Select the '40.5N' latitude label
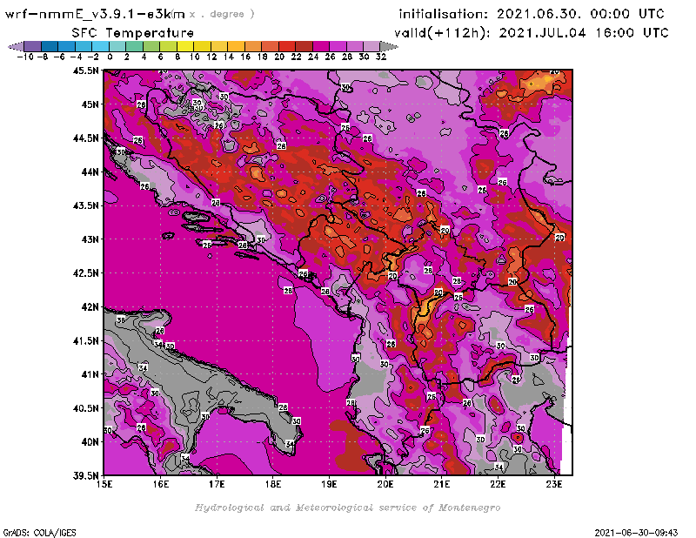The image size is (696, 538). pyautogui.click(x=86, y=408)
